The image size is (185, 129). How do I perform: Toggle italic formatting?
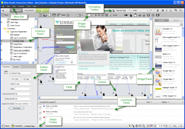167,10
